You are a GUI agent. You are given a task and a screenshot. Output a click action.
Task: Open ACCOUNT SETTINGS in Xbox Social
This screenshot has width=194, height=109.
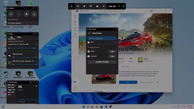coord(102,62)
